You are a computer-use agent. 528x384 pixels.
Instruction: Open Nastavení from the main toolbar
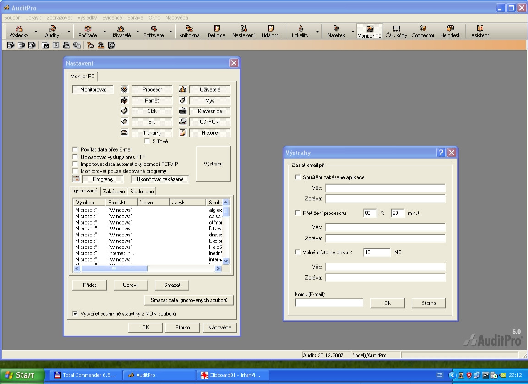coord(243,31)
